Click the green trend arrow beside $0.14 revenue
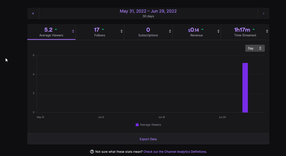The height and width of the screenshot is (156, 286). 202,29
